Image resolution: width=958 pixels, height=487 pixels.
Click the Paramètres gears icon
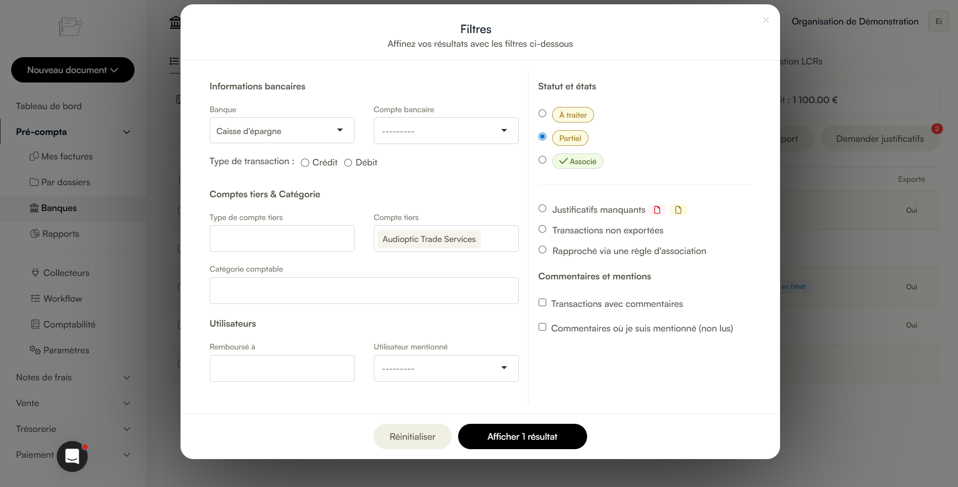[x=35, y=350]
